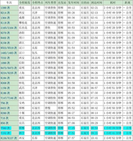Click origin cell 宝鸡

22,103
